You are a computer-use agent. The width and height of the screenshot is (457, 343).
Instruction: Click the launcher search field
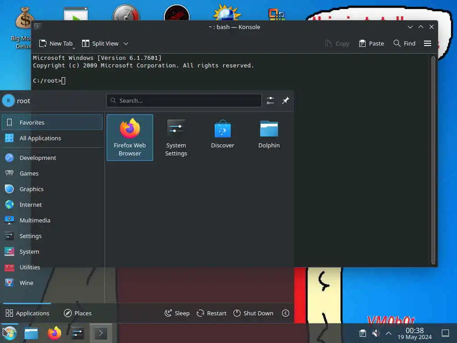tap(184, 100)
